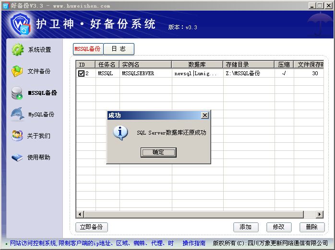Click the 文件保存 column header
The width and height of the screenshot is (335, 250).
(x=309, y=65)
